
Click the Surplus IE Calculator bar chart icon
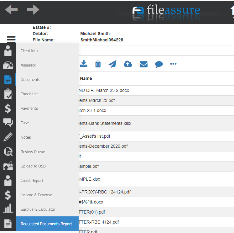coord(8,208)
